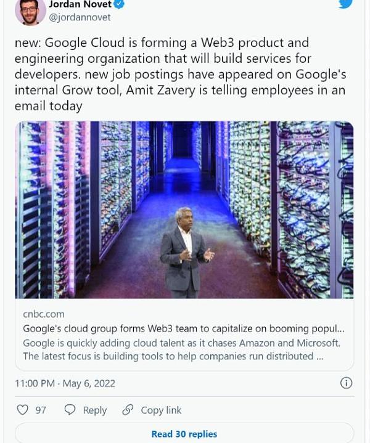Click the Jordan Novet display name
370x443 pixels.
tap(80, 4)
